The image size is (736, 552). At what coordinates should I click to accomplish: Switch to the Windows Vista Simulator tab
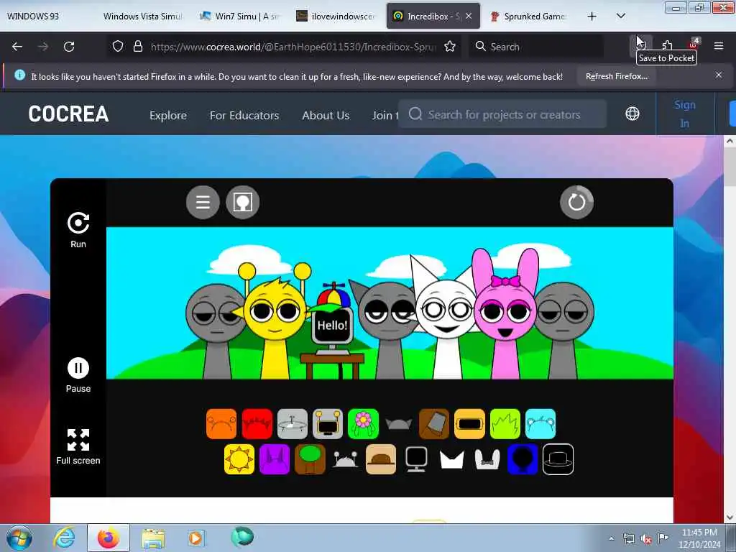(x=143, y=16)
